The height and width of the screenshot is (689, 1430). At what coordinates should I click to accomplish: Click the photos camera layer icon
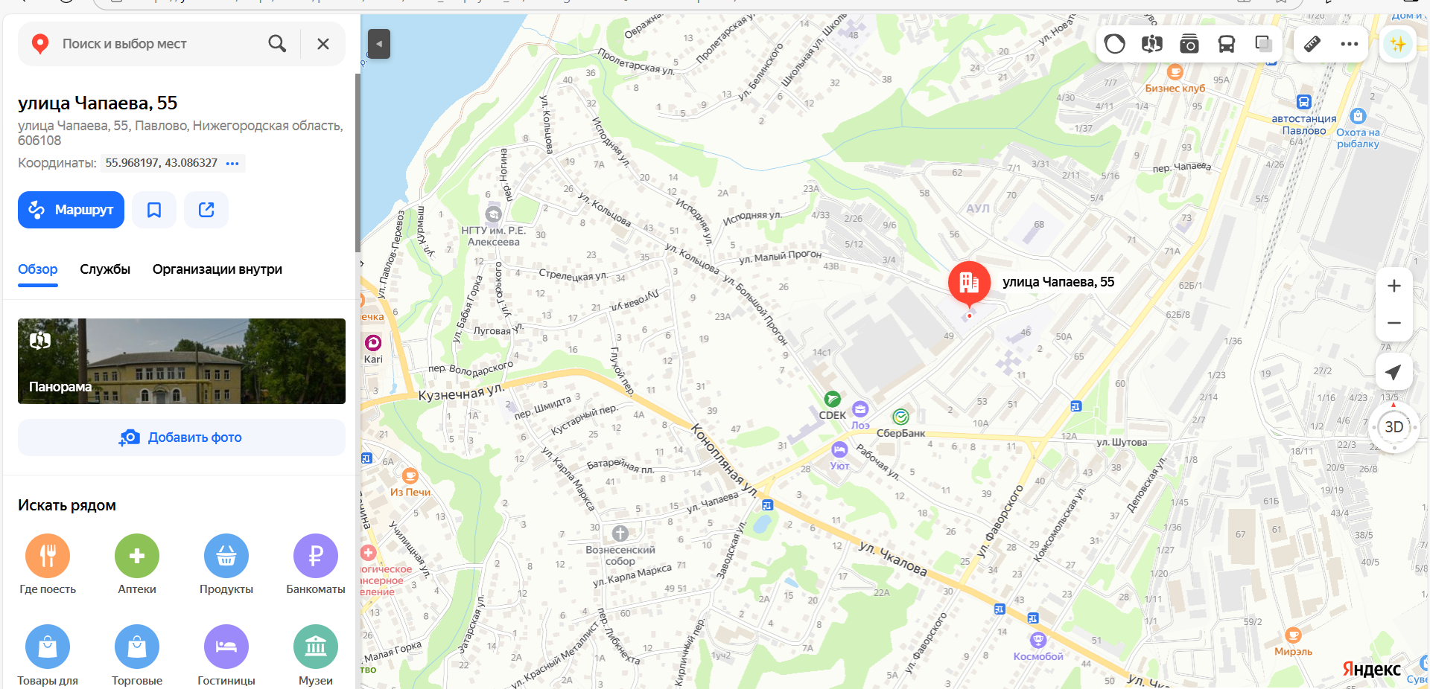[1189, 44]
